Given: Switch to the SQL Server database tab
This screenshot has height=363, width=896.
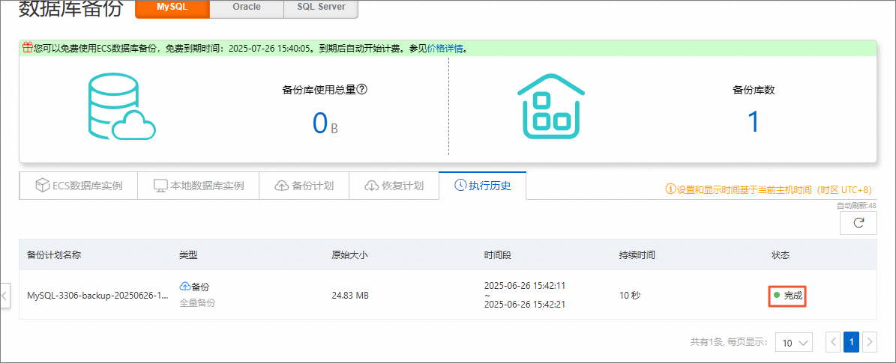Looking at the screenshot, I should coord(321,8).
